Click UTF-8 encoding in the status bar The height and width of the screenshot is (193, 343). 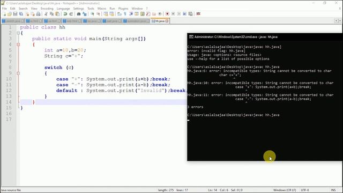[x=305, y=190]
